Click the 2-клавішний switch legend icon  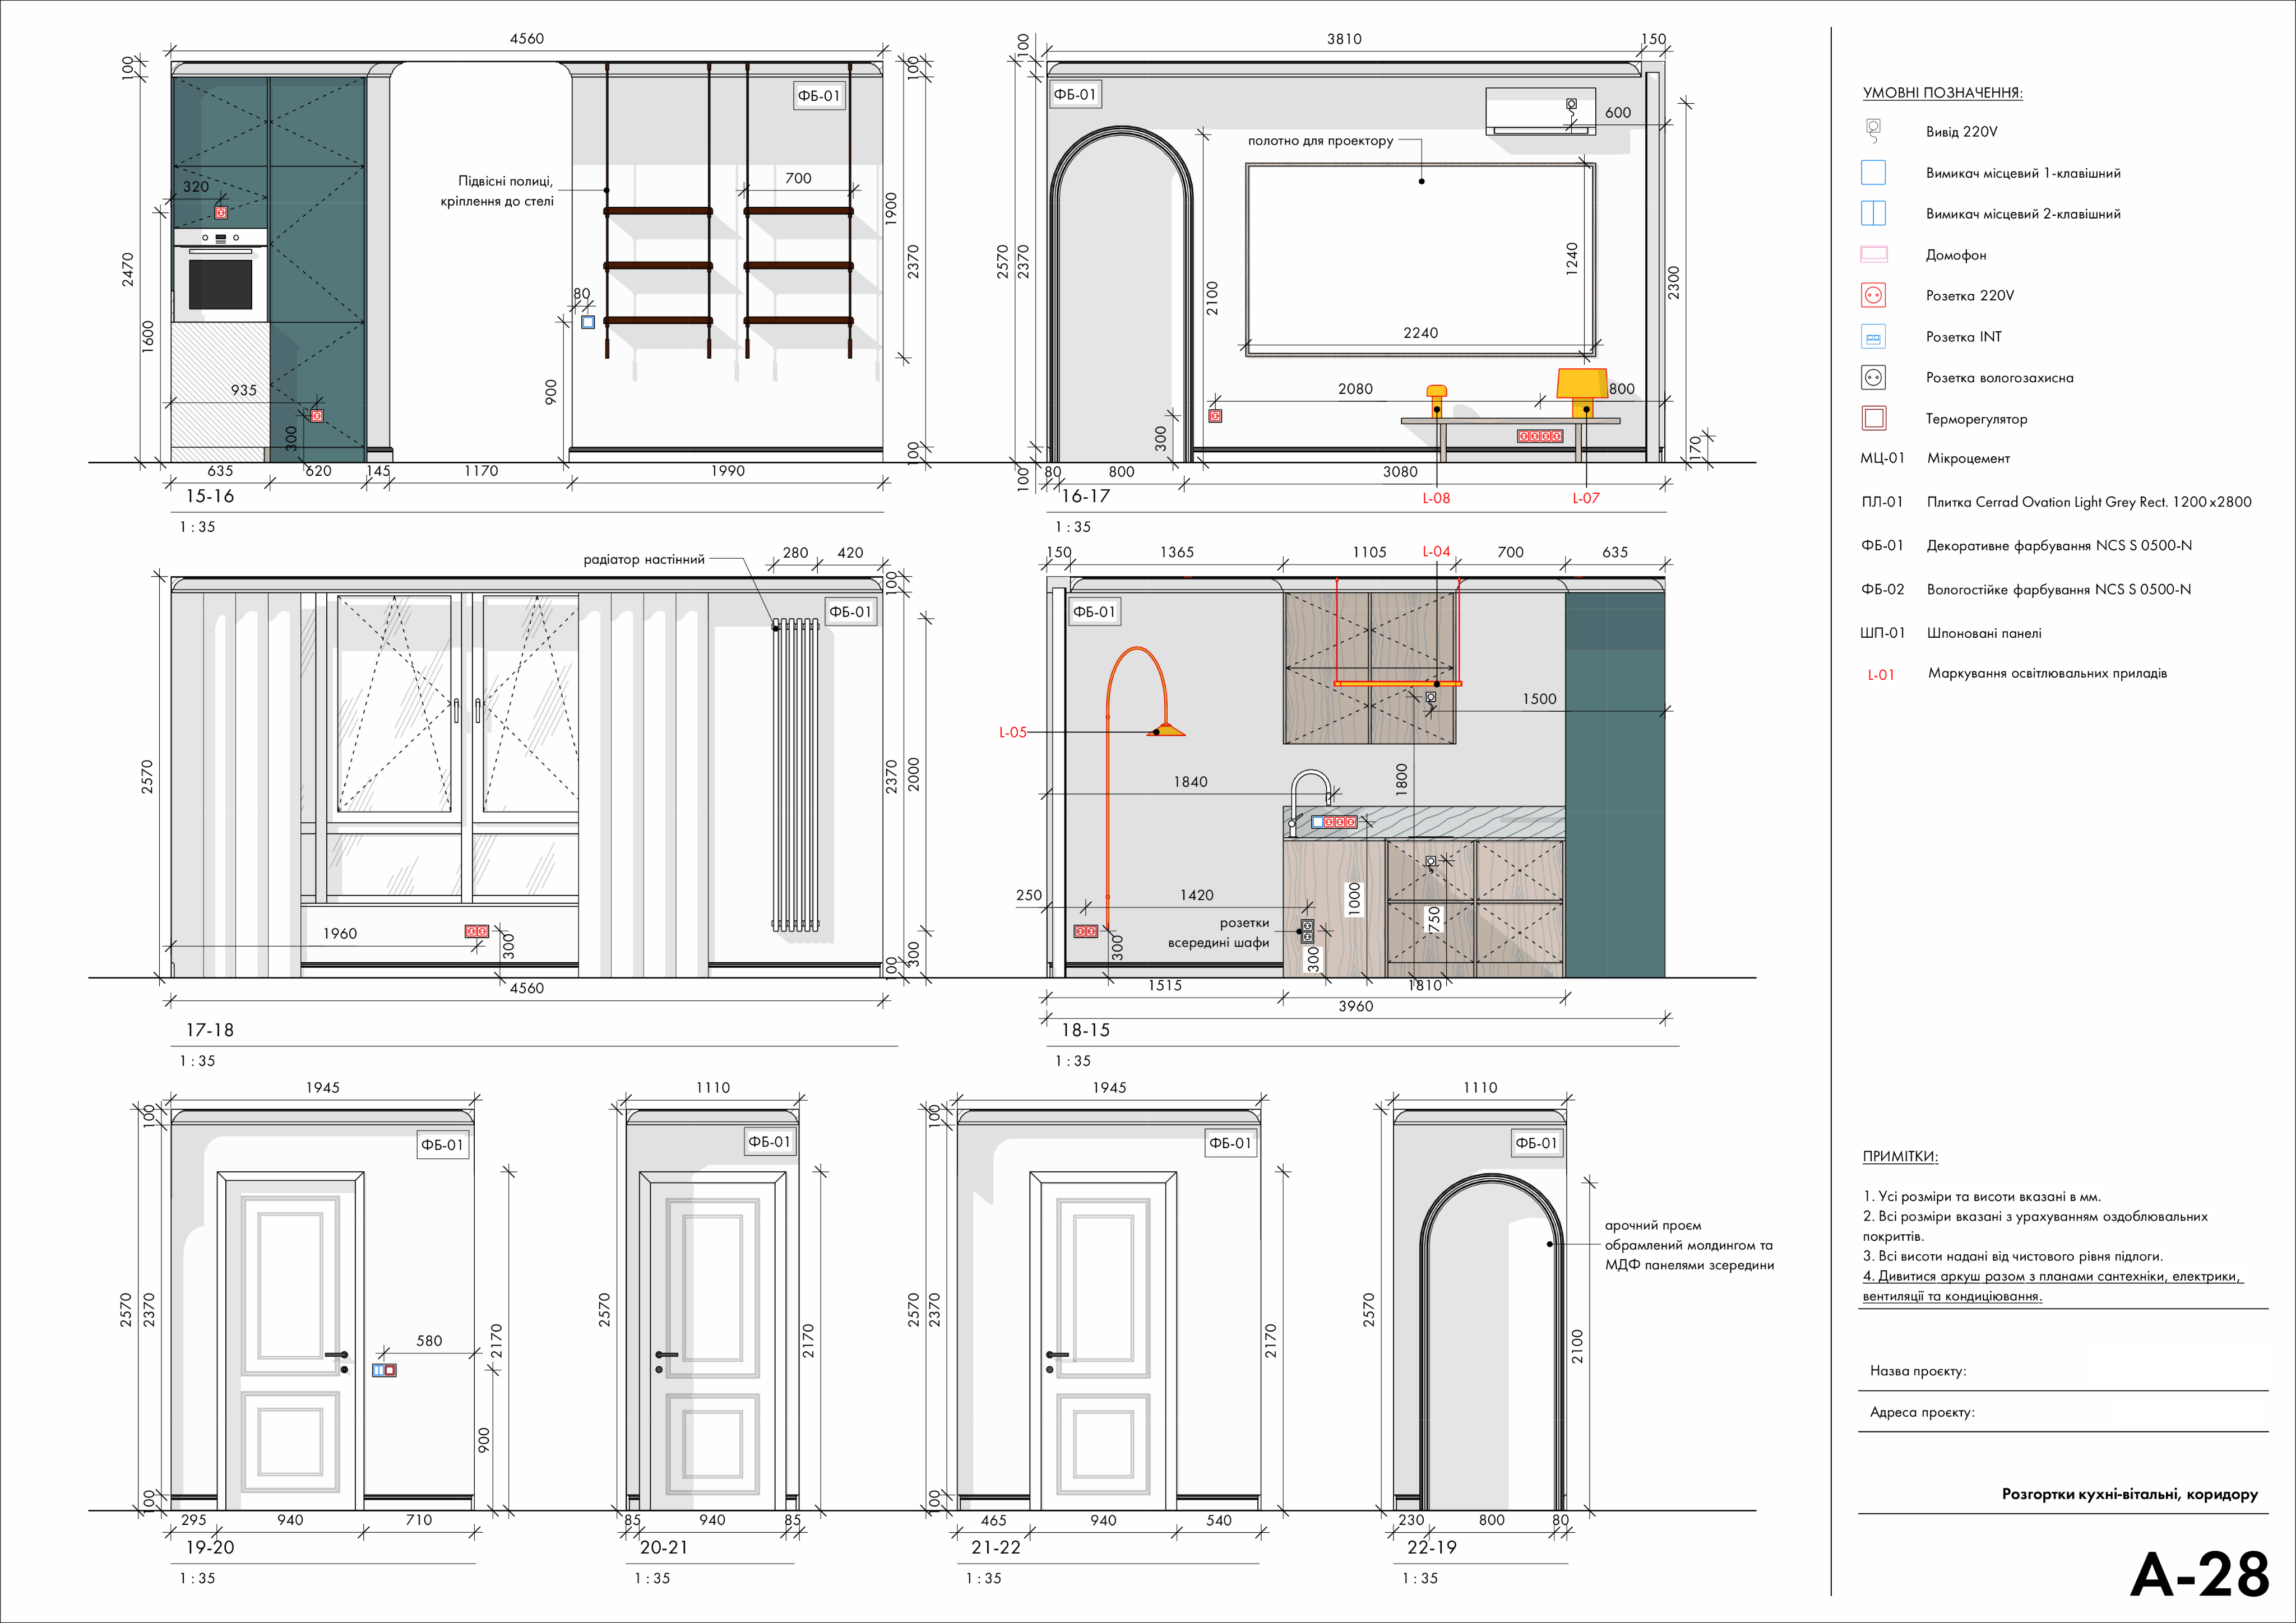(1873, 213)
